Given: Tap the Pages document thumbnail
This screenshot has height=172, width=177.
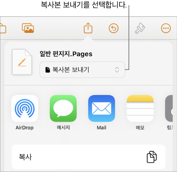Looking at the screenshot, I should pyautogui.click(x=22, y=62).
